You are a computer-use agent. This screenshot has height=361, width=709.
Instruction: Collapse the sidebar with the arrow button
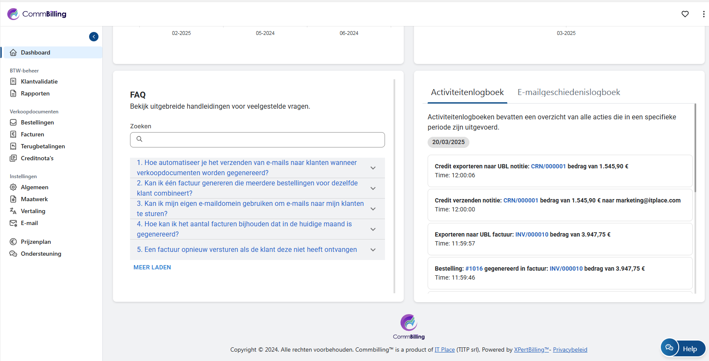[x=94, y=37]
